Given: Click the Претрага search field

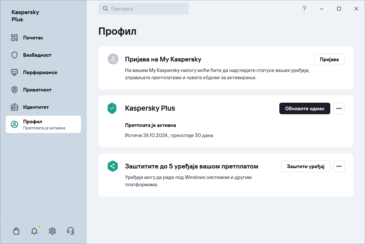Looking at the screenshot, I should [x=143, y=9].
